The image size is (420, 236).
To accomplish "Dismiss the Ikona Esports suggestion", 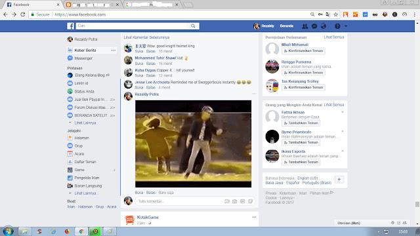I will tap(343, 151).
